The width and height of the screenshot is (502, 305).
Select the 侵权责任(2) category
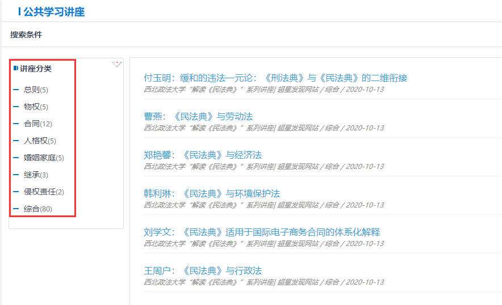(44, 192)
